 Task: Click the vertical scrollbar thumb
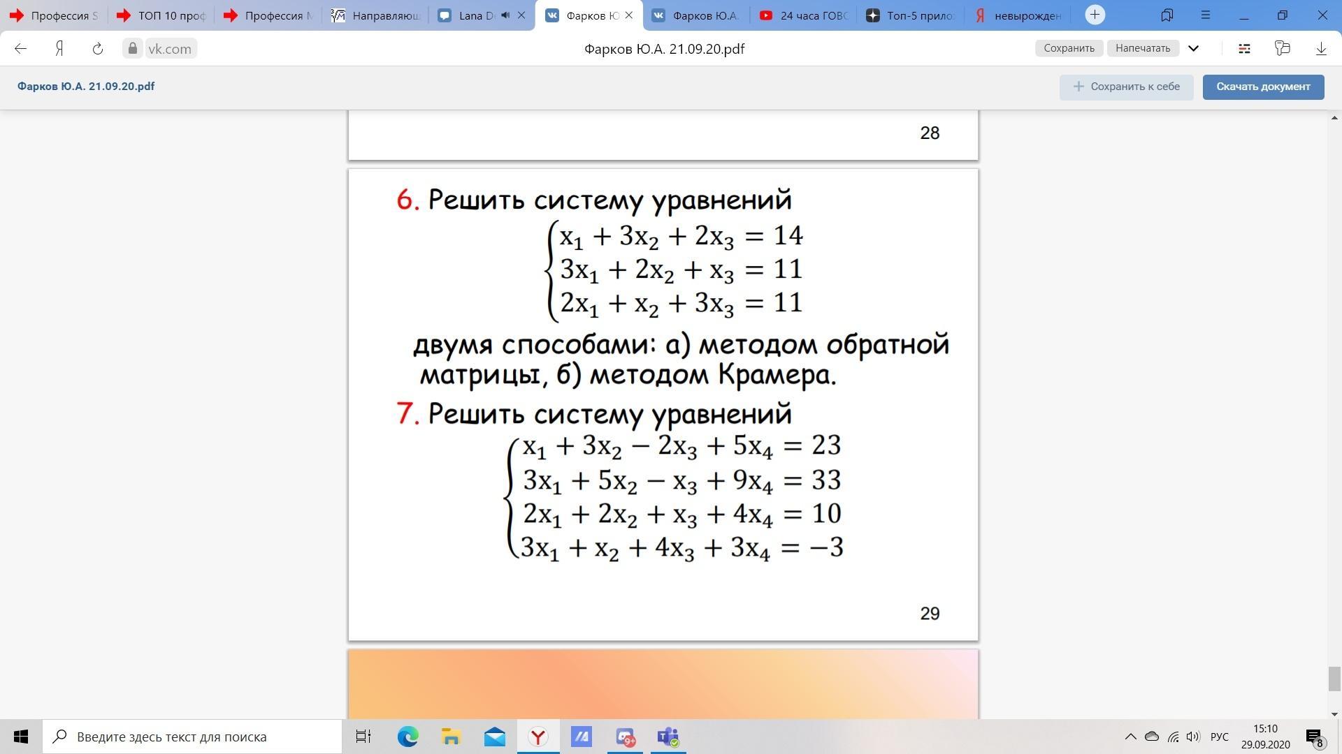[1334, 678]
